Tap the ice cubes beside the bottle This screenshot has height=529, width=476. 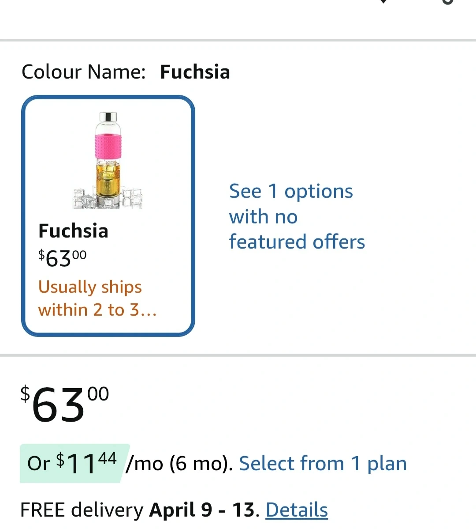tap(131, 198)
